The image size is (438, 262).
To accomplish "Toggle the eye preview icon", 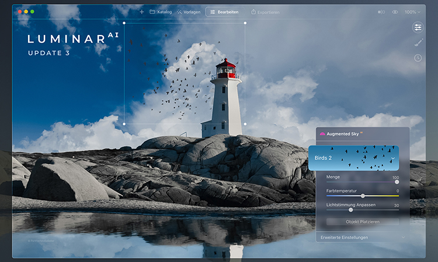I will pos(395,12).
